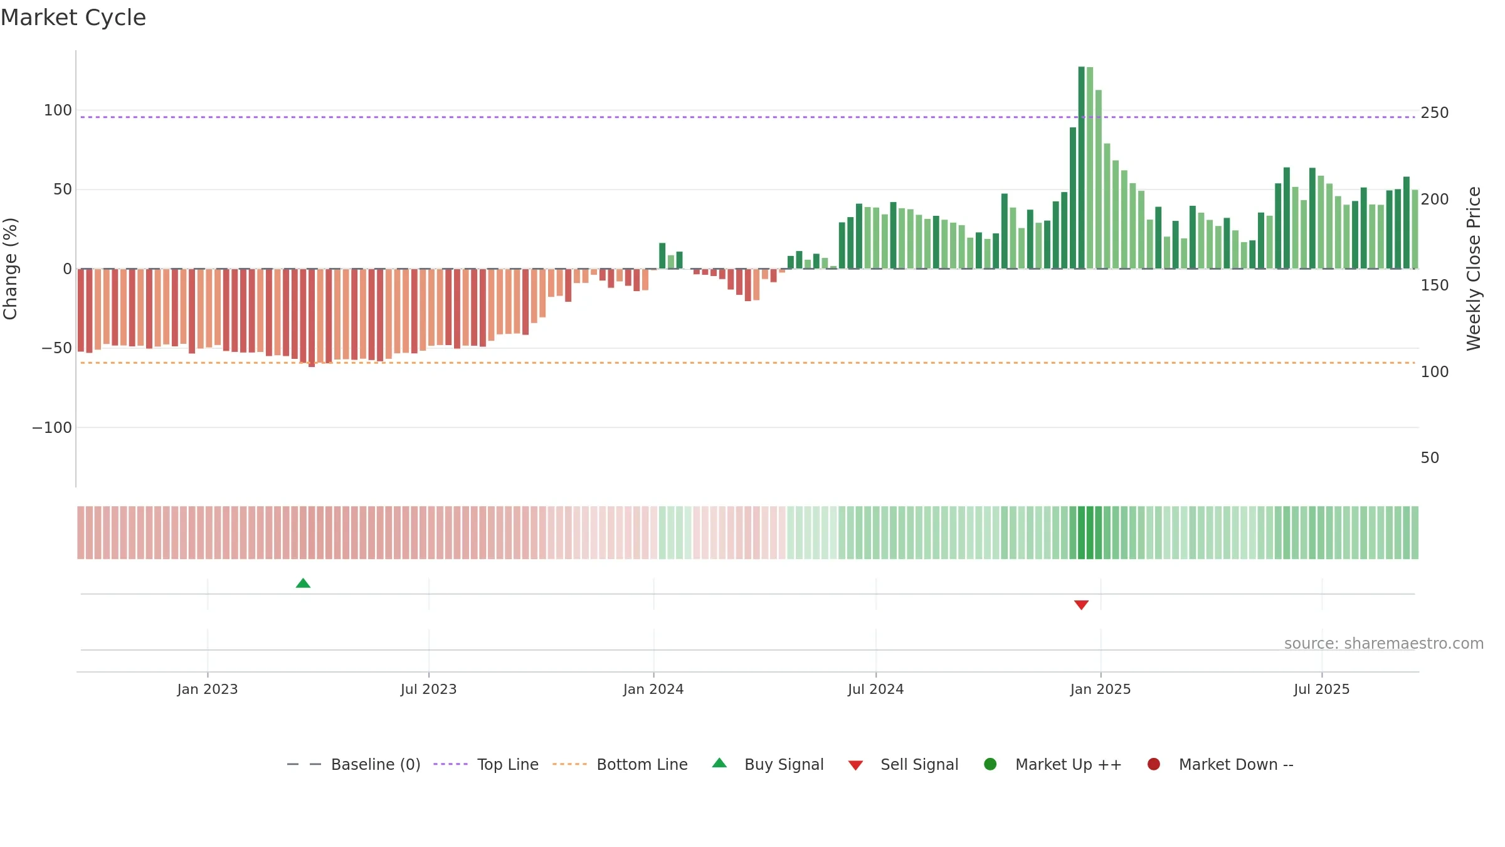Click the red Sell Signal triangle marker on the timeline
This screenshot has width=1505, height=847.
click(x=1081, y=605)
